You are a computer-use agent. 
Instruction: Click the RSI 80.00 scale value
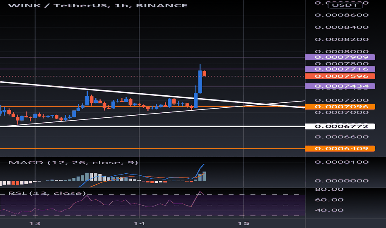(329, 189)
